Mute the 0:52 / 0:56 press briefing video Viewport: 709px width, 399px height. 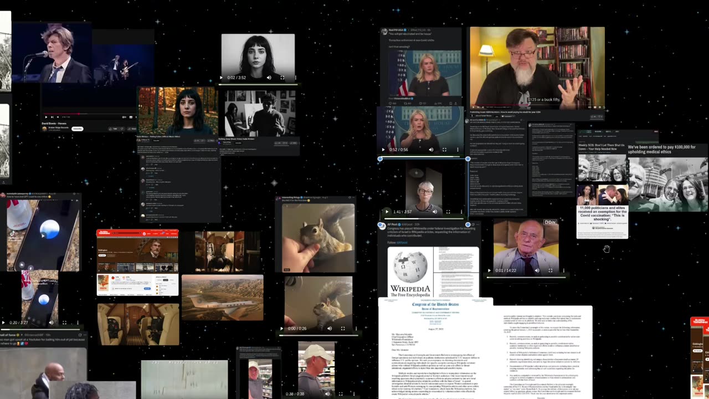click(x=431, y=150)
